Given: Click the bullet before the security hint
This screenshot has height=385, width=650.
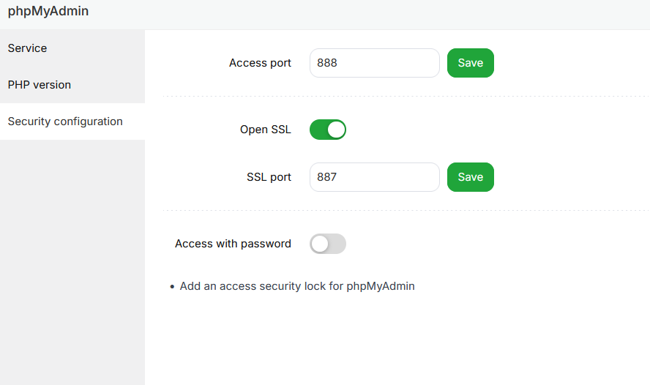Looking at the screenshot, I should pos(172,287).
